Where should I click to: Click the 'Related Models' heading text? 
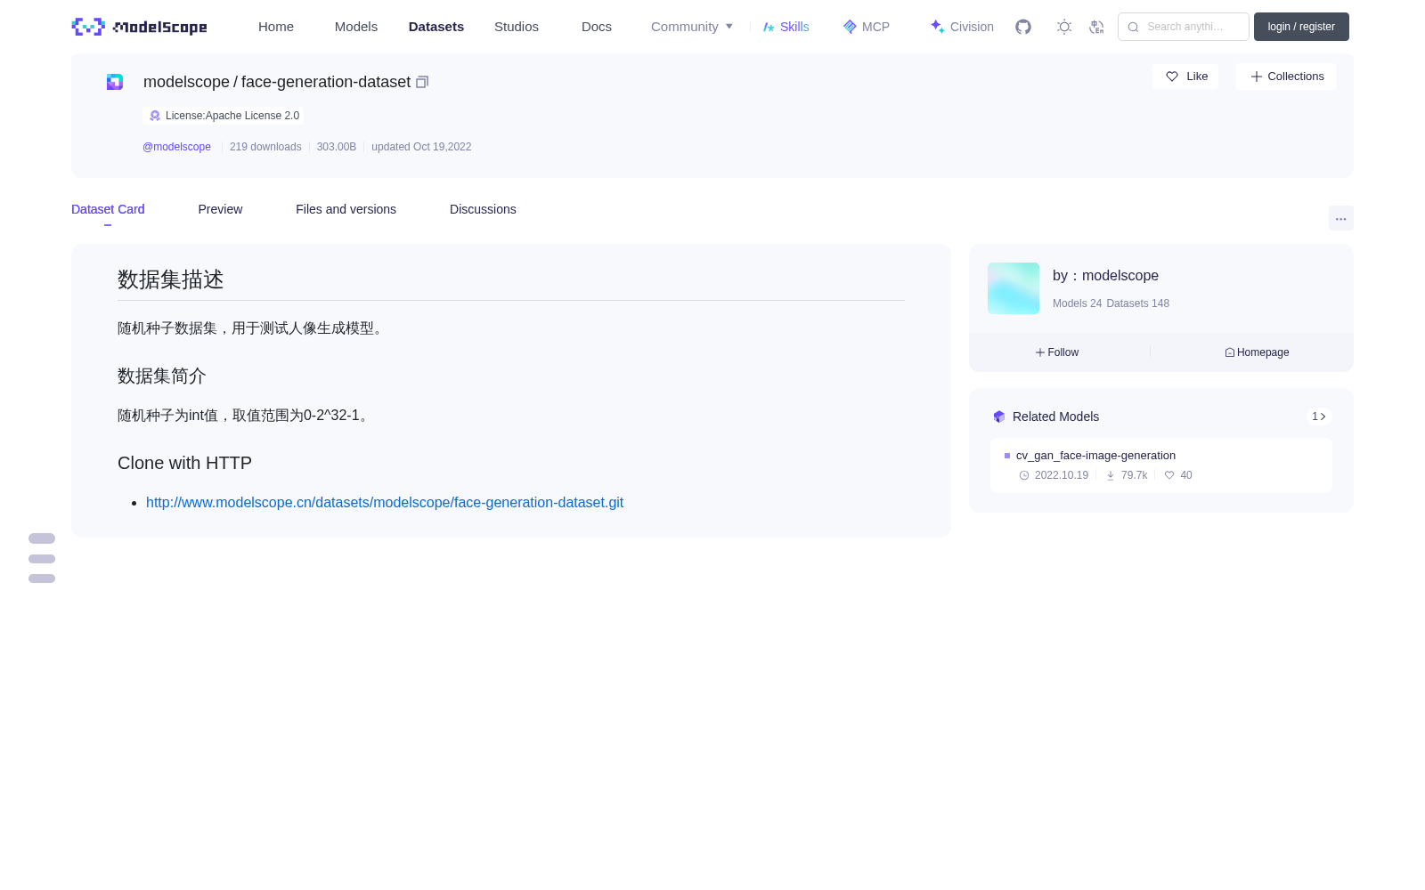click(x=1055, y=417)
